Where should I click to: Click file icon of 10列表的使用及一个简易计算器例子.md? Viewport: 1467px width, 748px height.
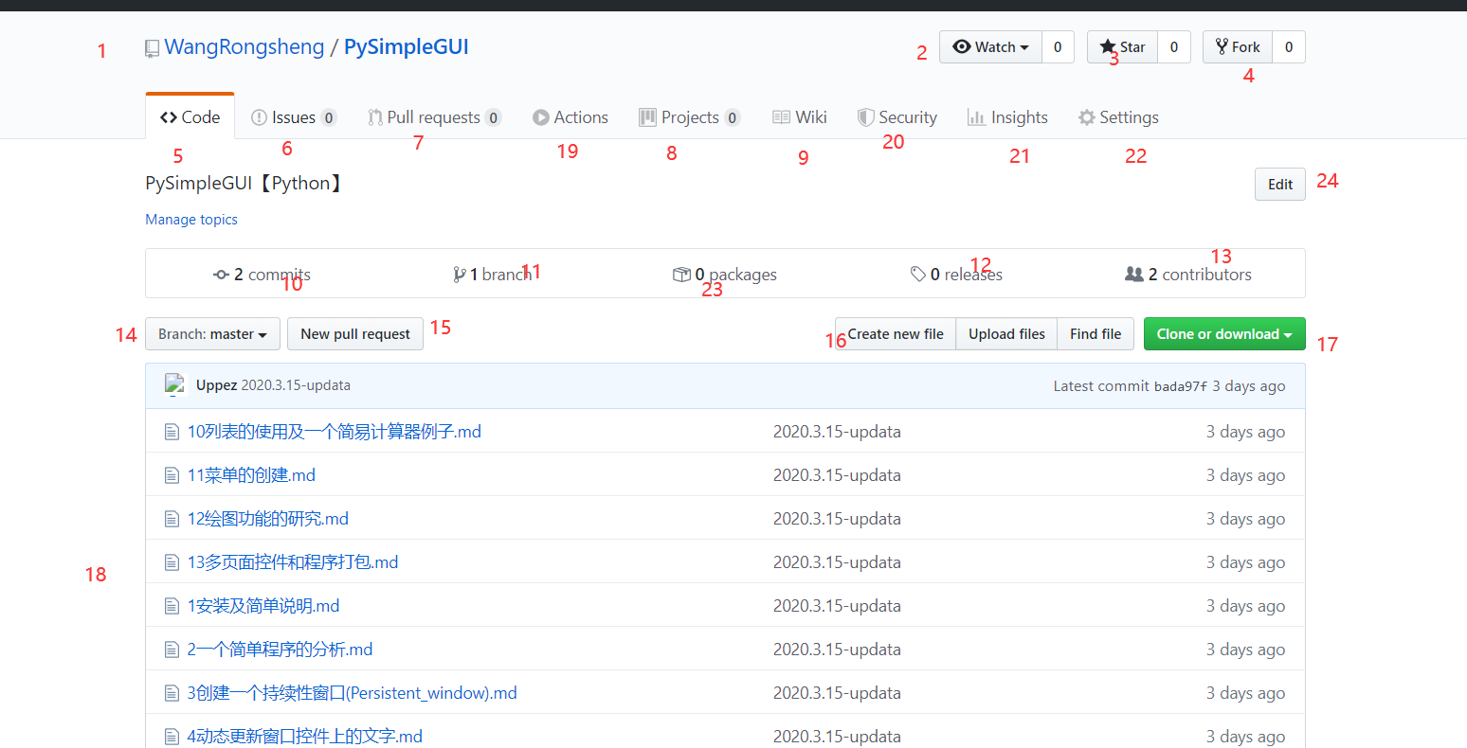172,432
